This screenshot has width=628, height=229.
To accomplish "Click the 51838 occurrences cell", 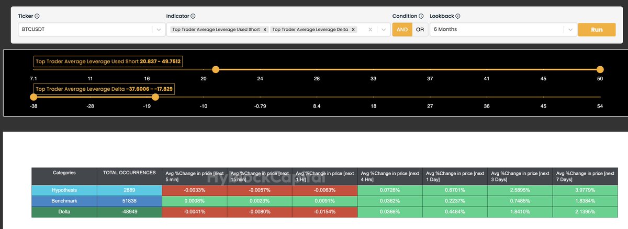I will pos(129,200).
